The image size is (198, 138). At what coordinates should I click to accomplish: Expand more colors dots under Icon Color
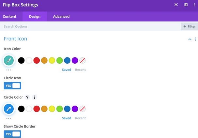8,70
